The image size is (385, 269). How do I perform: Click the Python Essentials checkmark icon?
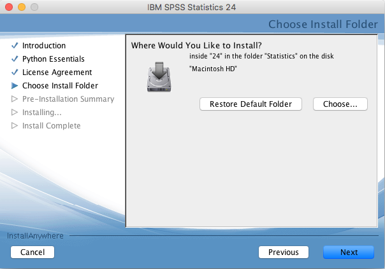pos(15,59)
